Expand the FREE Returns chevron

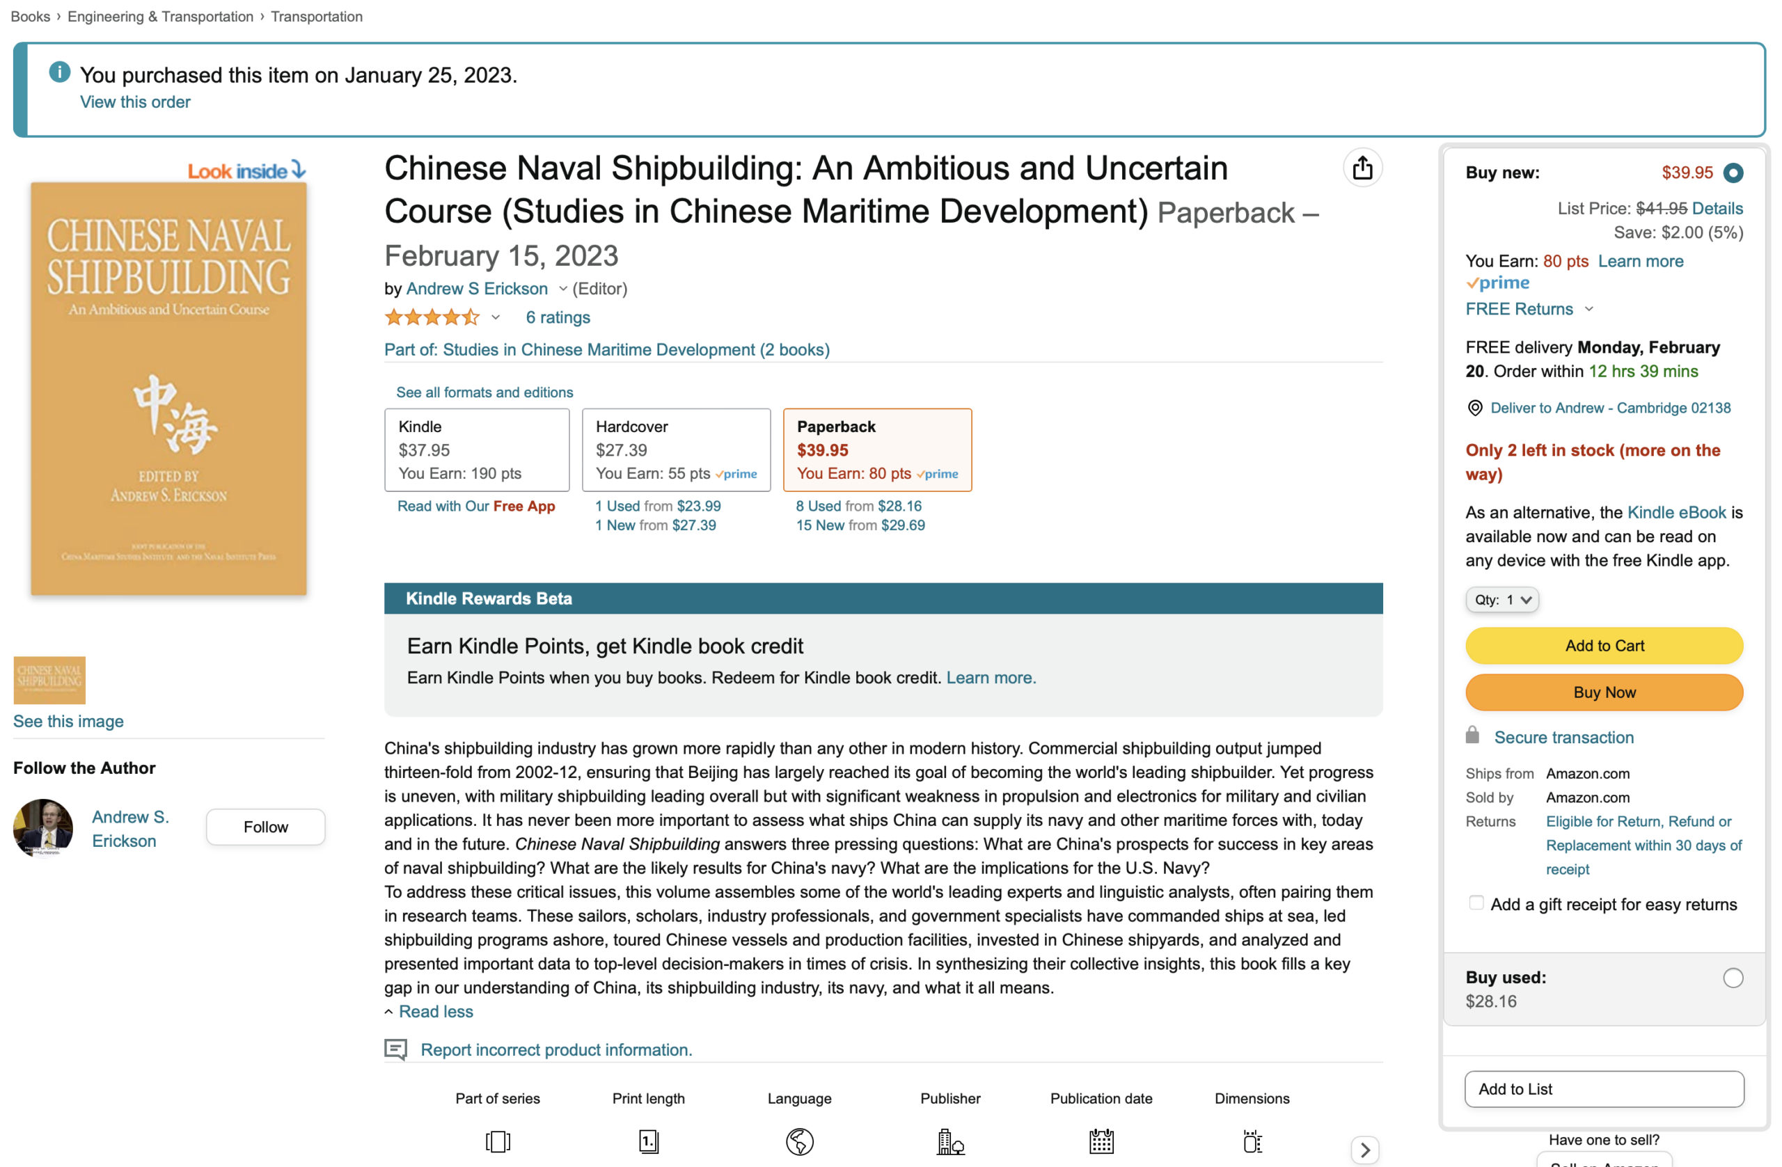1590,309
